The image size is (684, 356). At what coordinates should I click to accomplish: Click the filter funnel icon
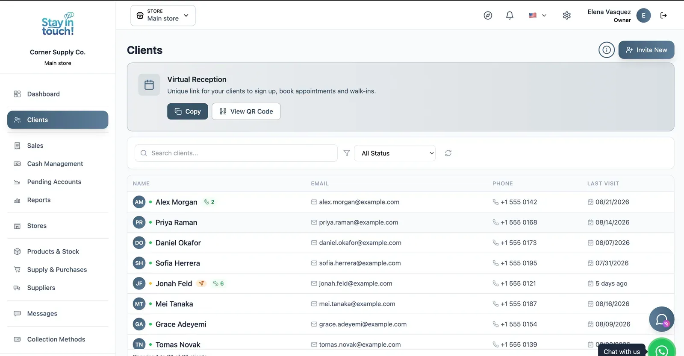347,153
